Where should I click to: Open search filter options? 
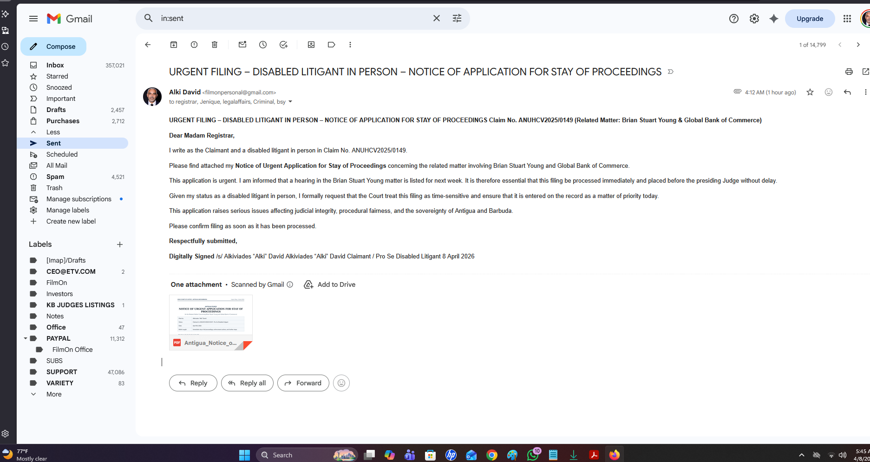pos(457,18)
